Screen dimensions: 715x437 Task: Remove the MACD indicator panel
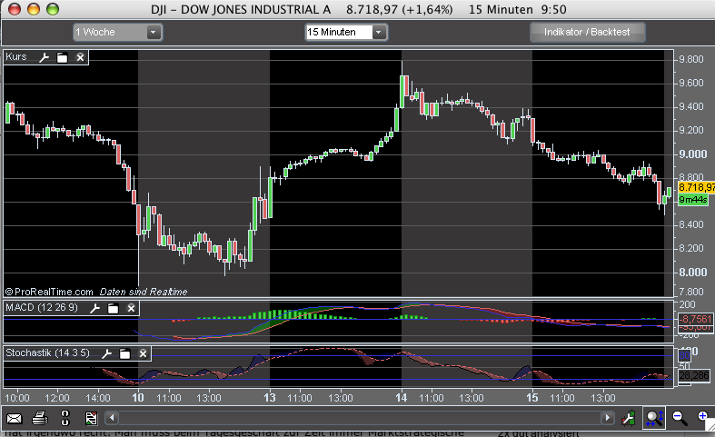click(131, 308)
